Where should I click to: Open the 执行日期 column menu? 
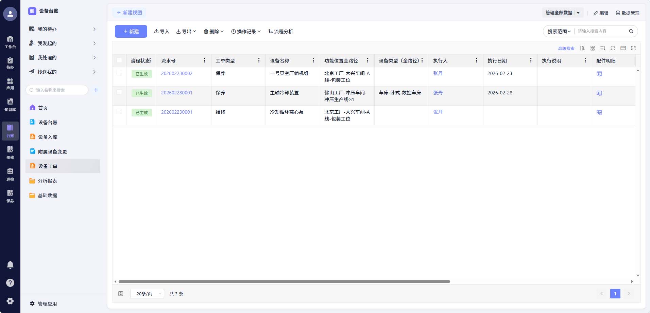coord(531,60)
